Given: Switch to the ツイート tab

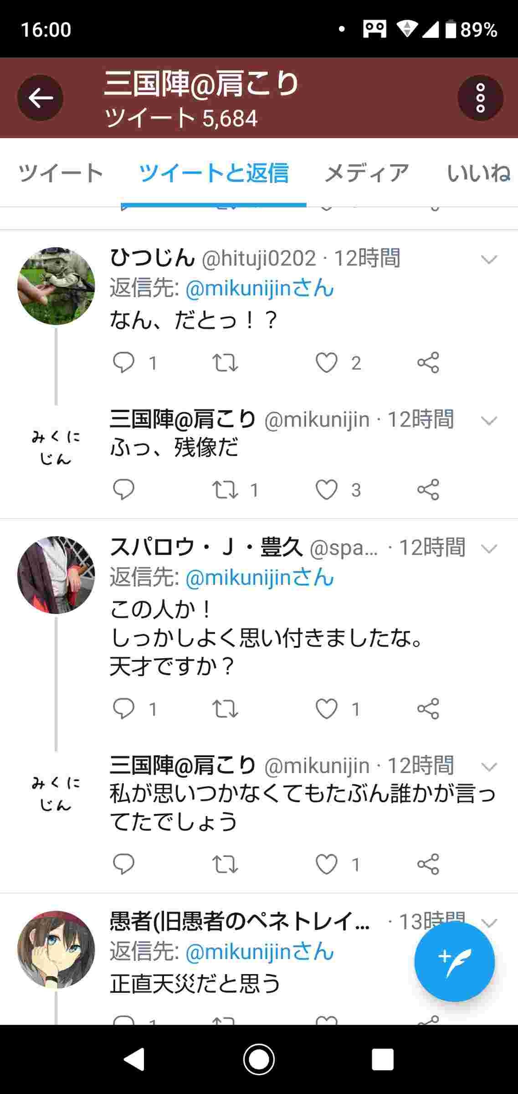Looking at the screenshot, I should 61,173.
